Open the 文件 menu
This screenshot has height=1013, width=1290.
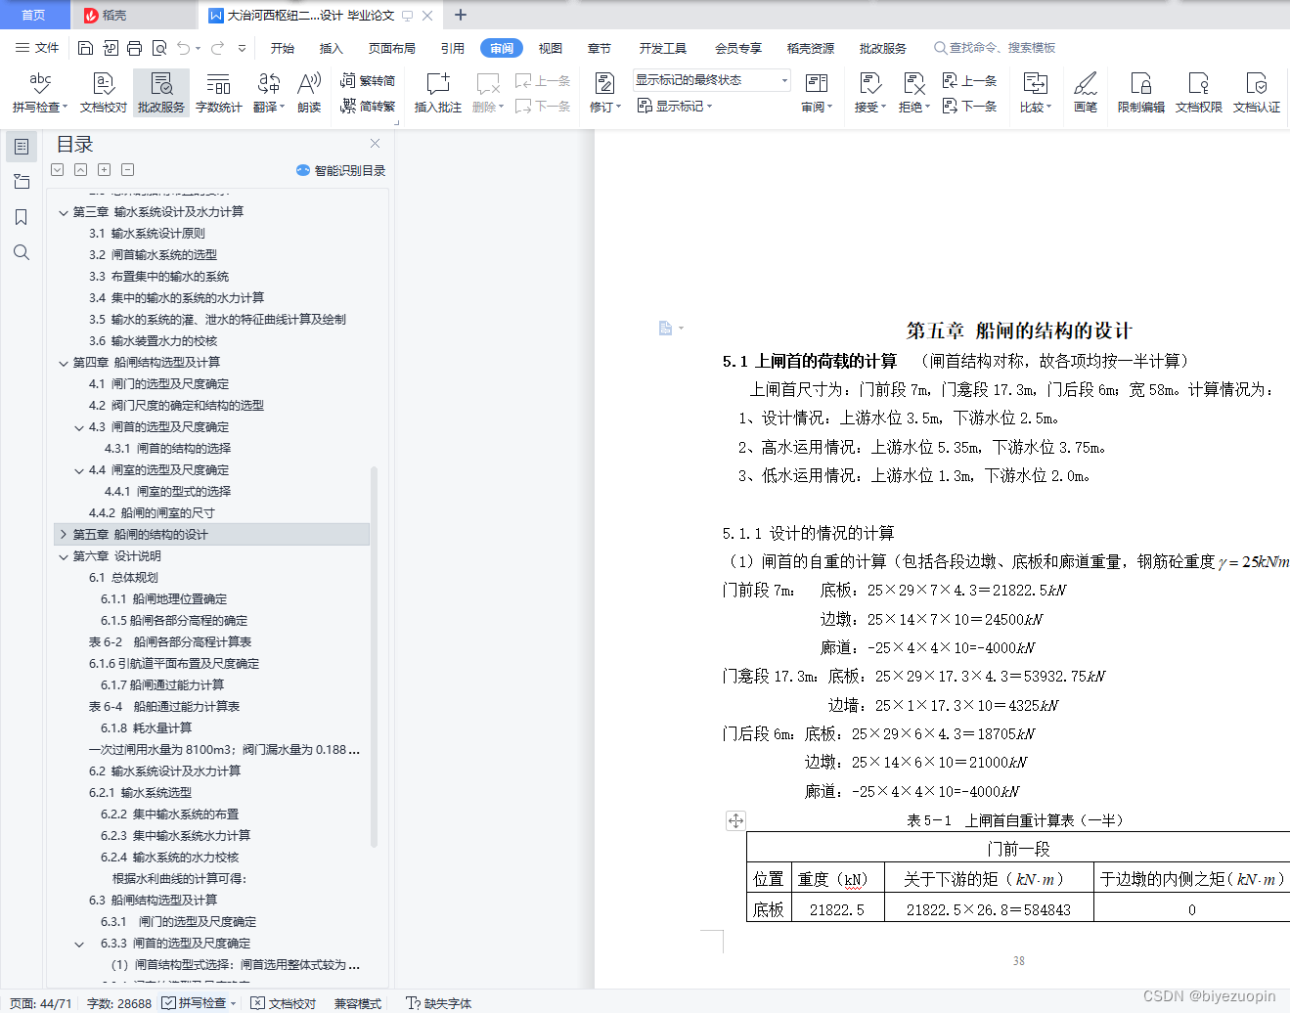click(37, 48)
